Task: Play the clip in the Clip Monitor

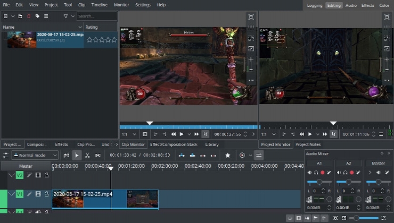Action: [182, 134]
